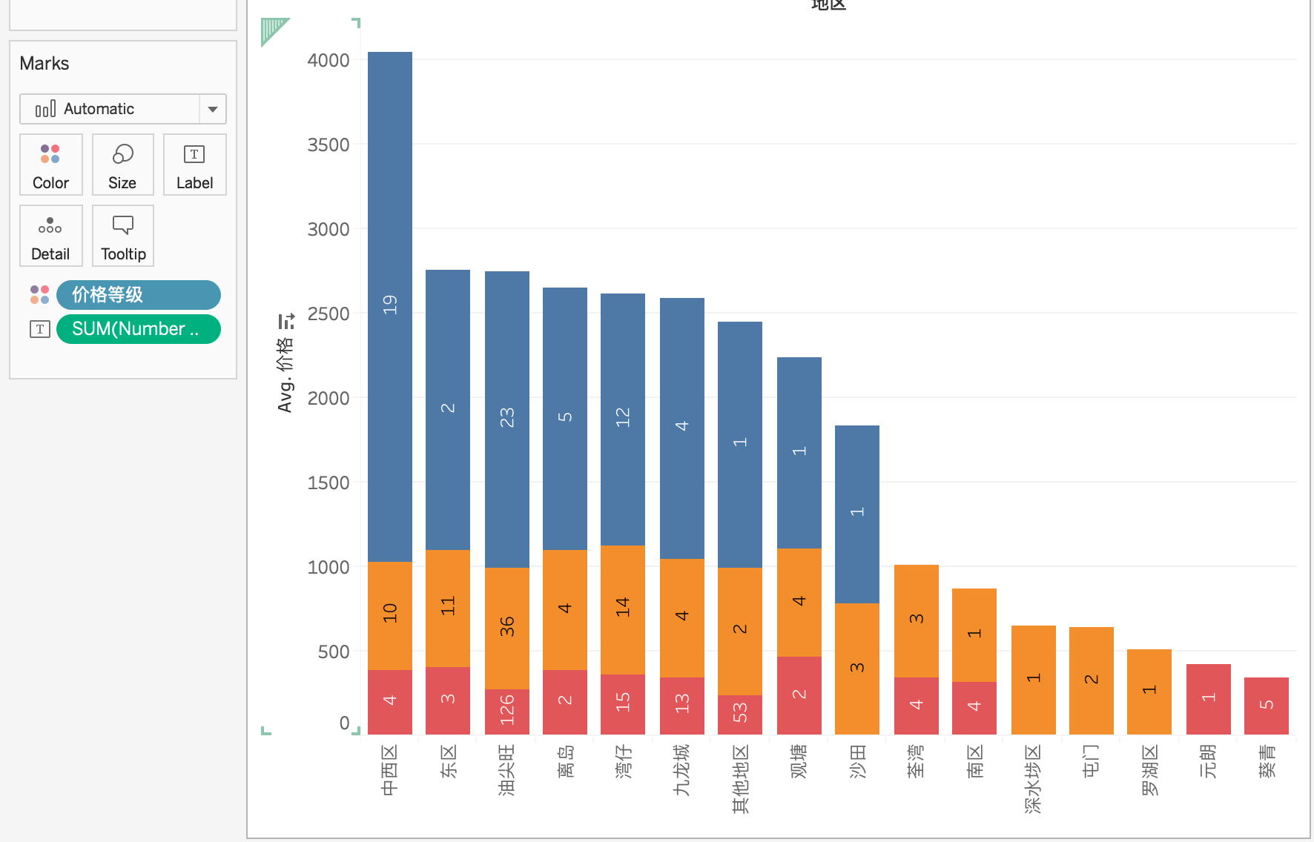Viewport: 1314px width, 842px height.
Task: Select the red segment labeled 4 in 中西区 bar
Action: tap(390, 703)
